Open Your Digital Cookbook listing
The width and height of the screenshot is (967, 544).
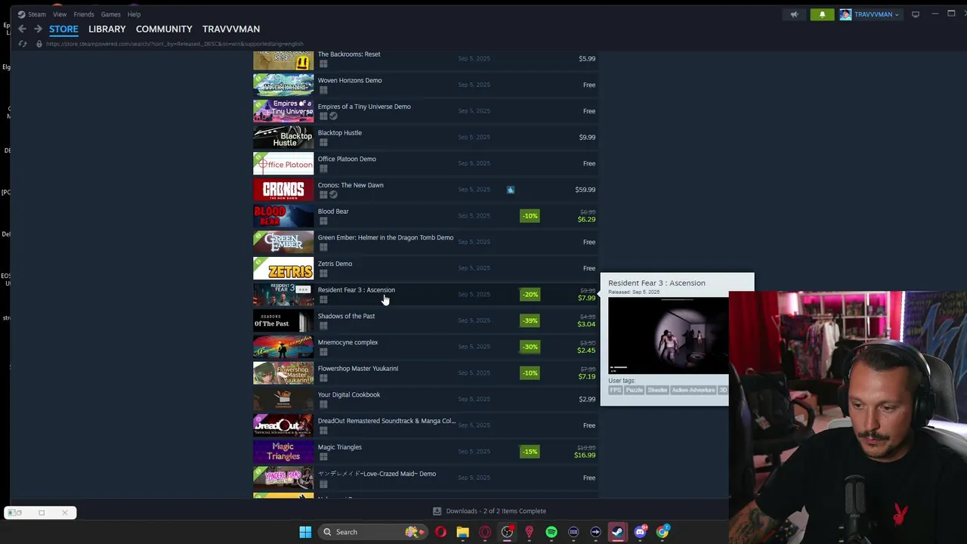425,399
